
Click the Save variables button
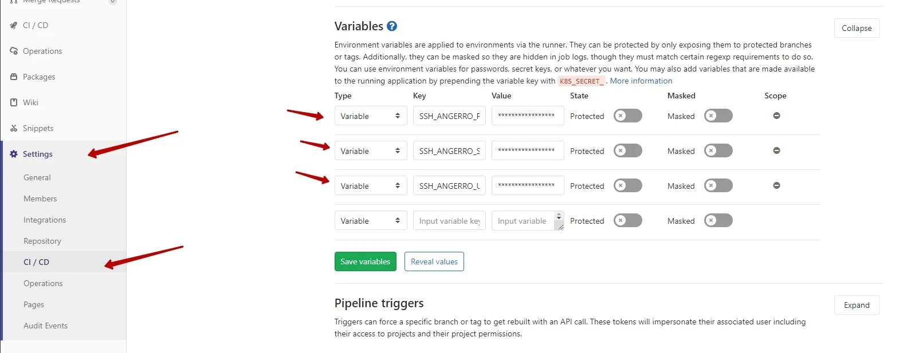[365, 261]
